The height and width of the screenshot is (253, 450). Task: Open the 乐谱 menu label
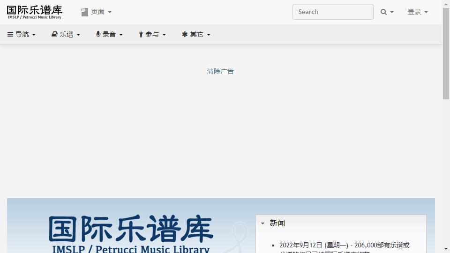tap(67, 34)
